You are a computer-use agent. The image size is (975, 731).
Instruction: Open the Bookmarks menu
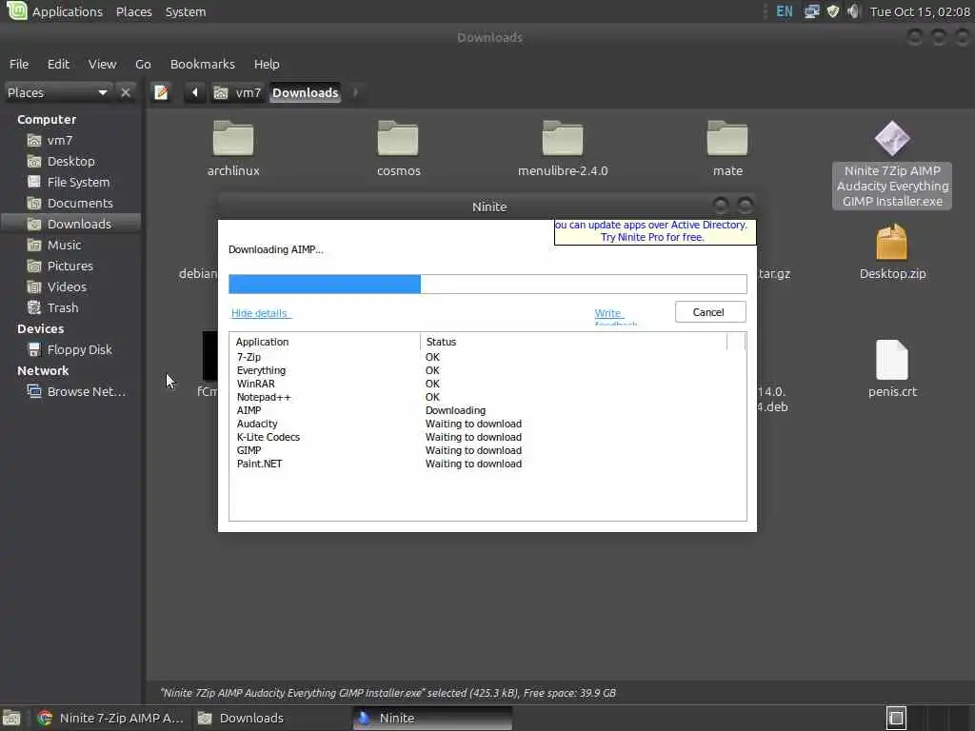click(x=203, y=64)
